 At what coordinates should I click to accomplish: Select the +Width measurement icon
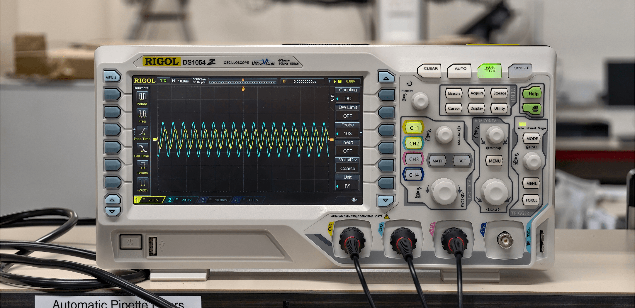click(142, 165)
